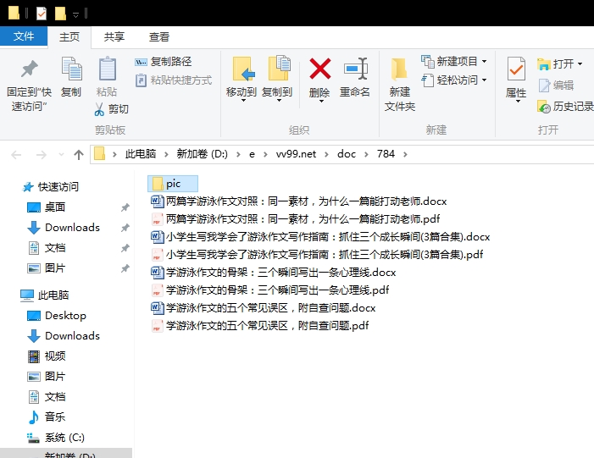Unpin 桌面 pin icon in Quick access
594x458 pixels.
[x=125, y=207]
